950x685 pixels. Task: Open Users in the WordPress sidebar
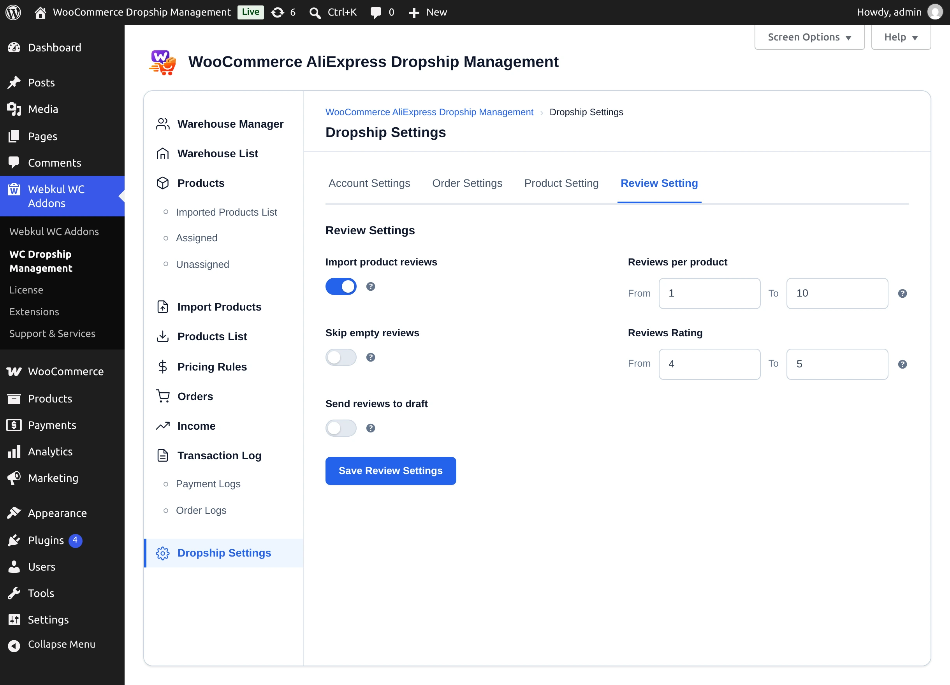[x=42, y=567]
